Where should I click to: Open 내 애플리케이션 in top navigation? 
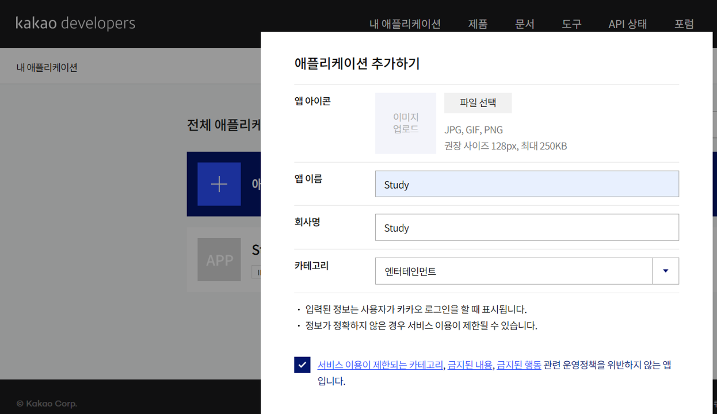tap(405, 24)
